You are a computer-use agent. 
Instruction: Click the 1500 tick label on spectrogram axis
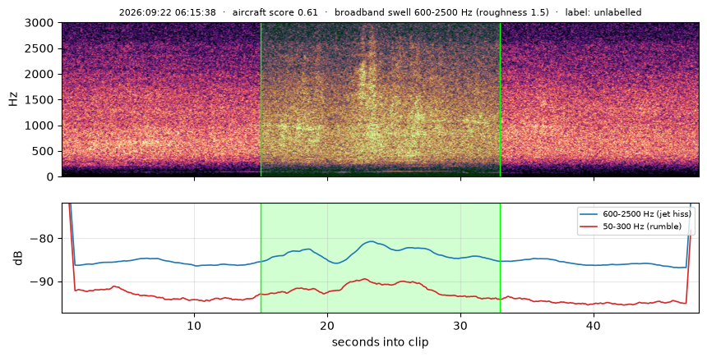[x=41, y=100]
